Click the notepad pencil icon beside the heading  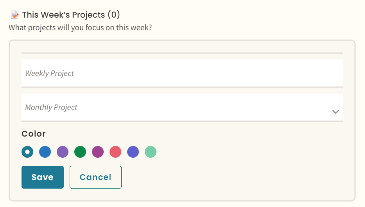(14, 15)
